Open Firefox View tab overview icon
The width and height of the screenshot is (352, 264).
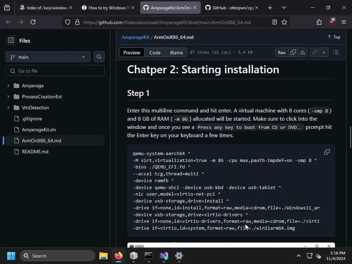pos(7,8)
